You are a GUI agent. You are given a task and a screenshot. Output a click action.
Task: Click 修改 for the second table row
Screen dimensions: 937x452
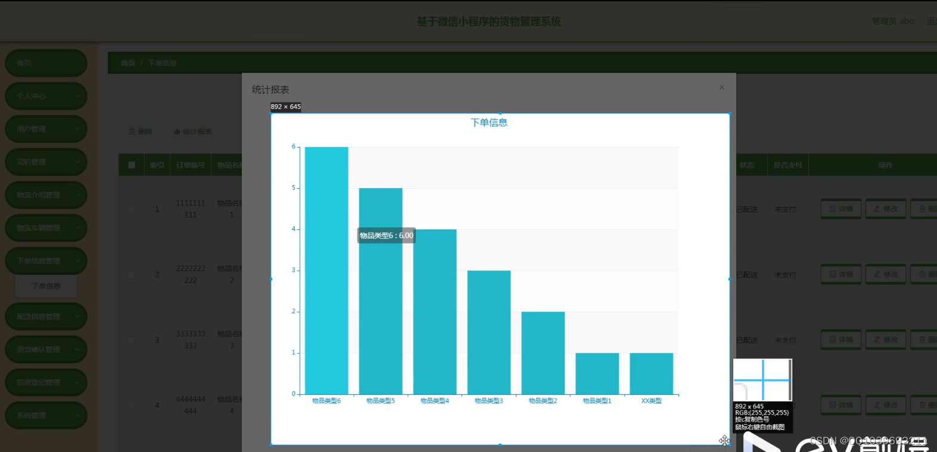tap(886, 275)
